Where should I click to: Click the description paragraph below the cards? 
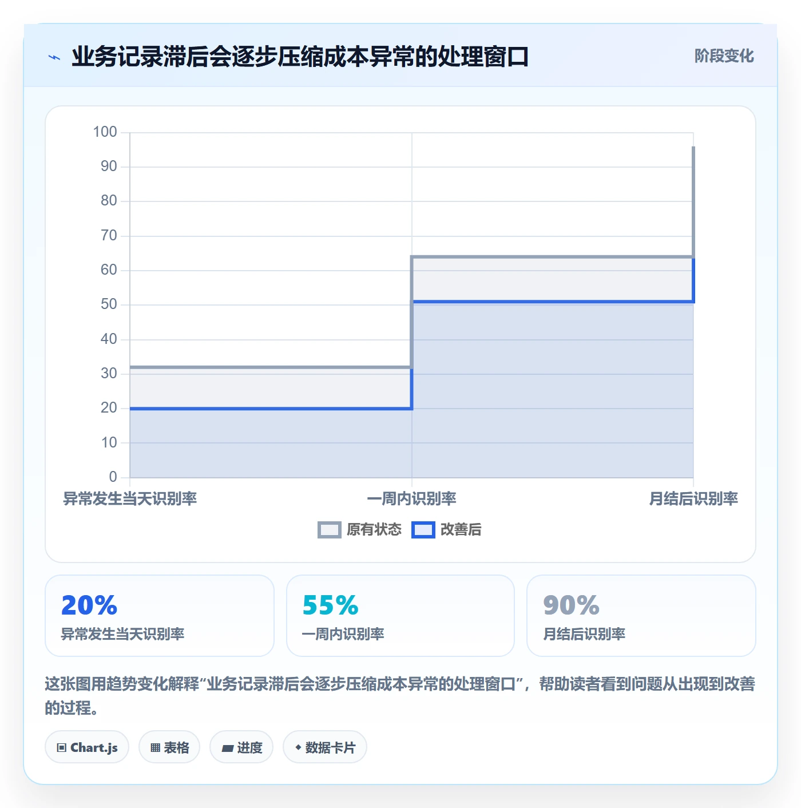tap(400, 696)
